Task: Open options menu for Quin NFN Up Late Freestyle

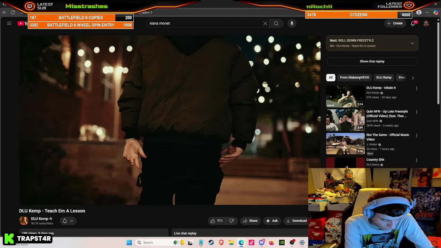Action: pos(417,112)
